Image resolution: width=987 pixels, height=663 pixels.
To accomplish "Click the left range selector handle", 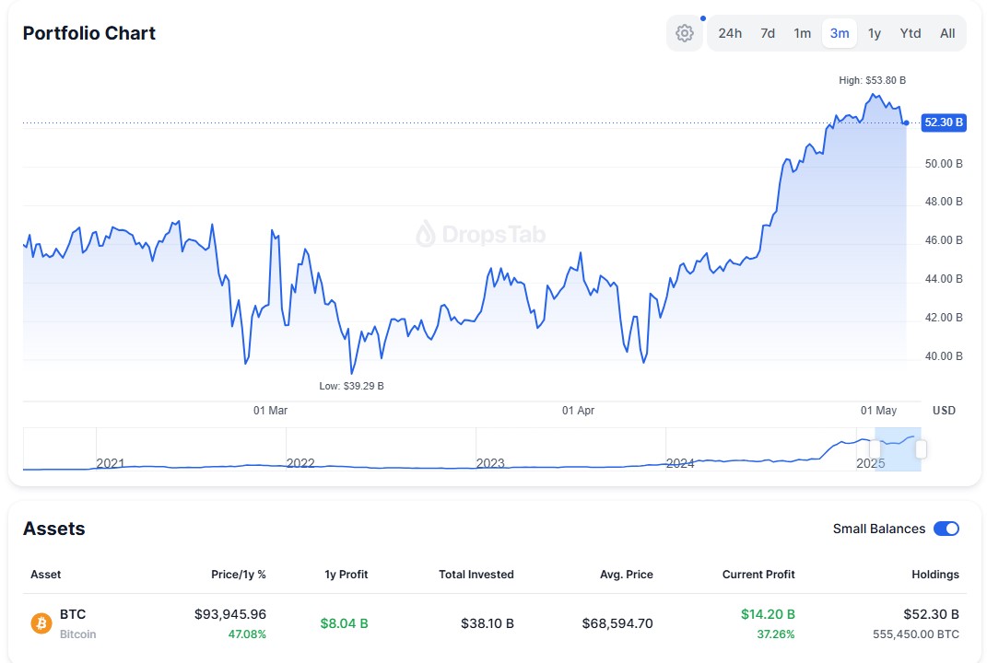I will 874,447.
